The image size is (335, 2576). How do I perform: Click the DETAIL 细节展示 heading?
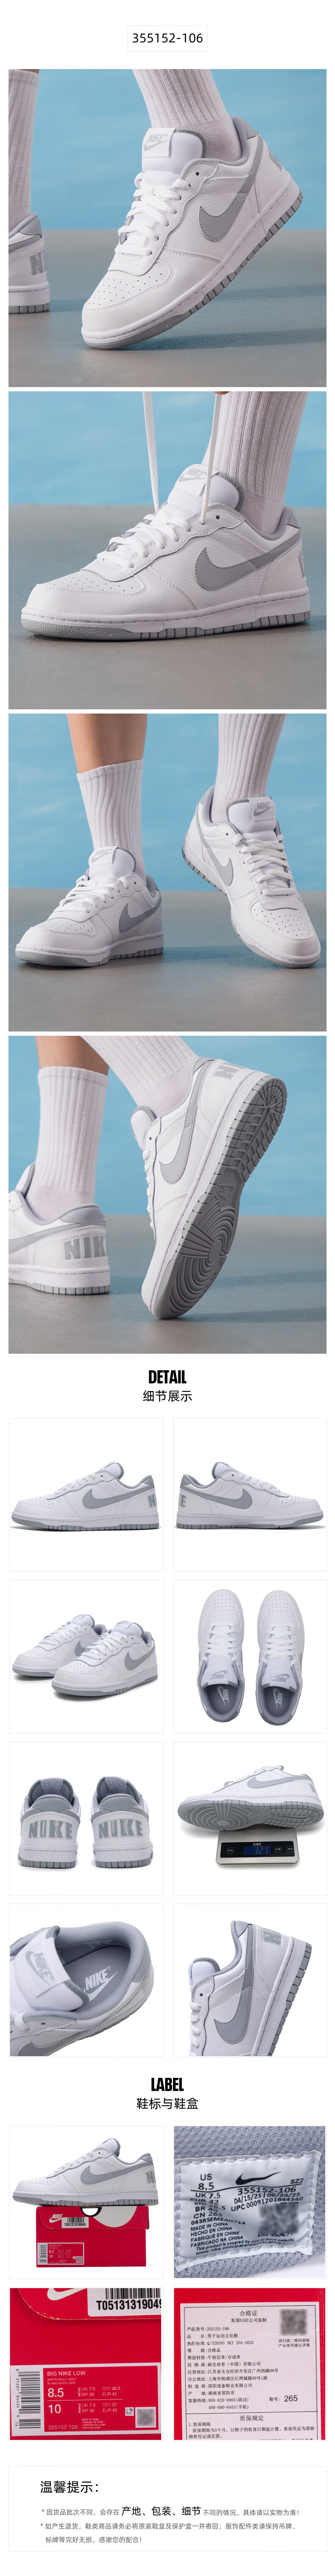coord(167,1386)
